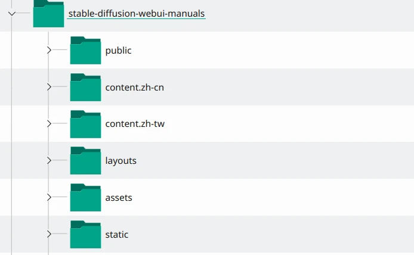The width and height of the screenshot is (414, 255).
Task: Open the stable-diffusion-webui-manuals link
Action: tap(137, 13)
